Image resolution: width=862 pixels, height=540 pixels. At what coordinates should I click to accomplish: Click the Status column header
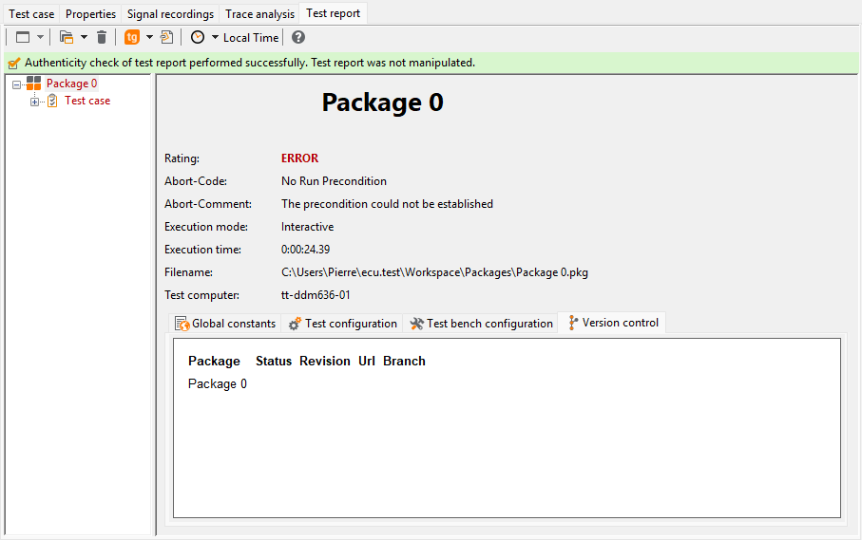274,361
